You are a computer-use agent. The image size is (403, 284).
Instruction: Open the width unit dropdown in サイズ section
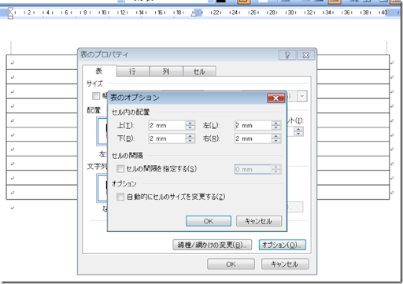[302, 96]
